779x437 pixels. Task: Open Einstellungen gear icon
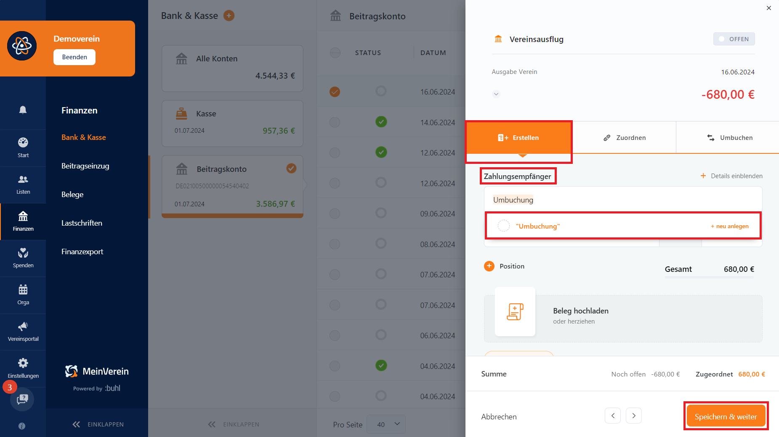click(x=23, y=363)
